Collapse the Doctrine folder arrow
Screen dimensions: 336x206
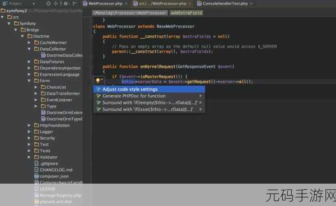[22, 36]
